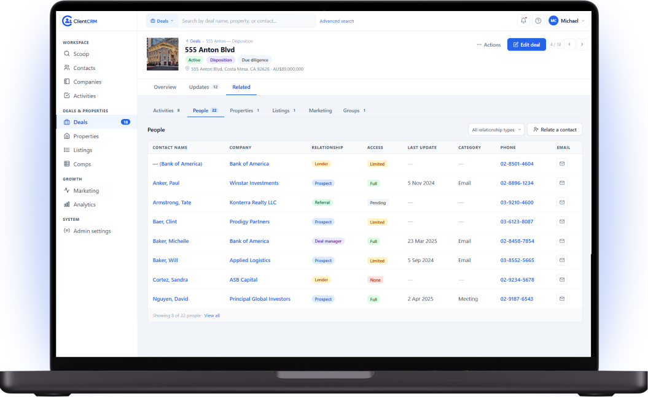Click the Activities checkbox icon in sidebar
648x397 pixels.
[66, 96]
